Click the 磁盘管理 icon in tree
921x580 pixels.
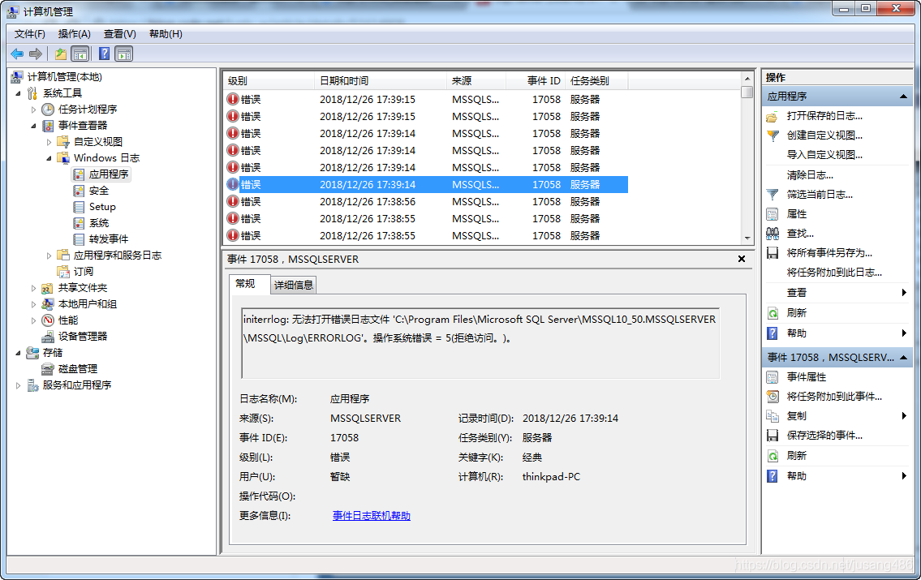pyautogui.click(x=49, y=369)
